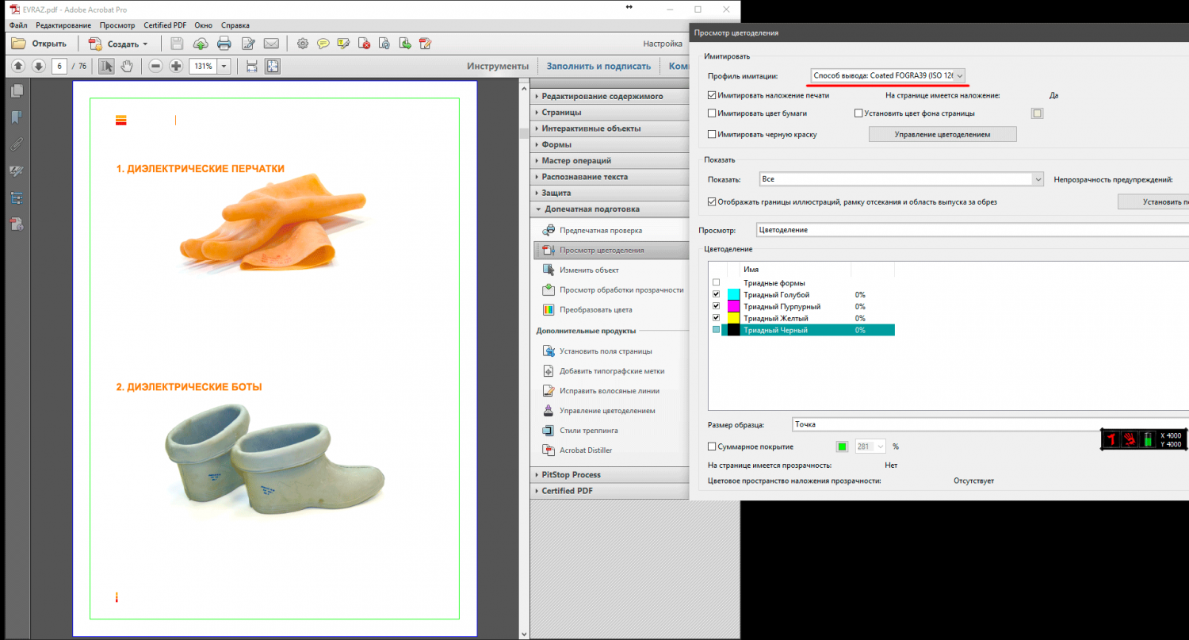Open Изменить объект tool
1189x640 pixels.
click(589, 270)
